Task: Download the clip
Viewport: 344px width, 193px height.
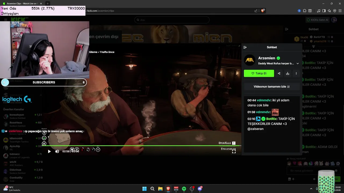Action: click(288, 73)
